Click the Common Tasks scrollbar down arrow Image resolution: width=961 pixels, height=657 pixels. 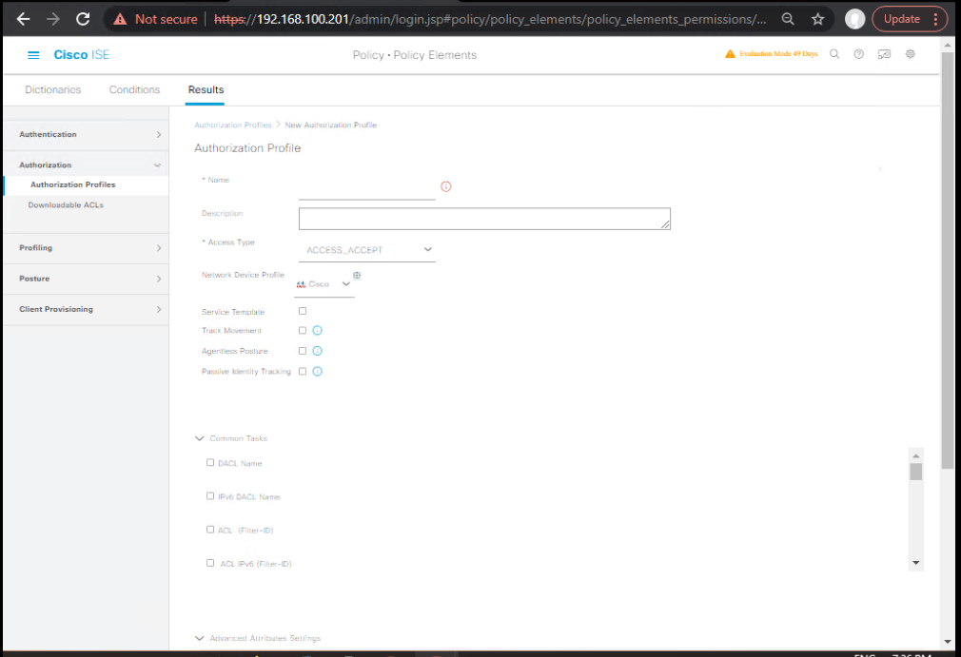click(915, 563)
